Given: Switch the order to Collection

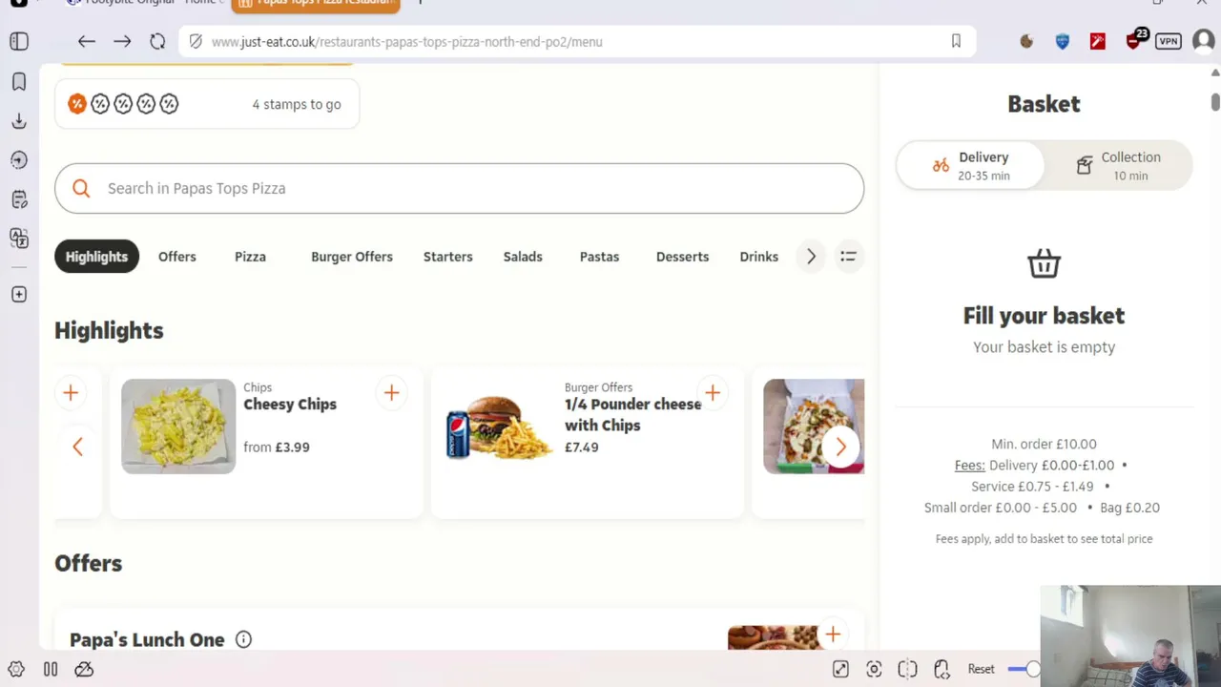Looking at the screenshot, I should point(1118,166).
